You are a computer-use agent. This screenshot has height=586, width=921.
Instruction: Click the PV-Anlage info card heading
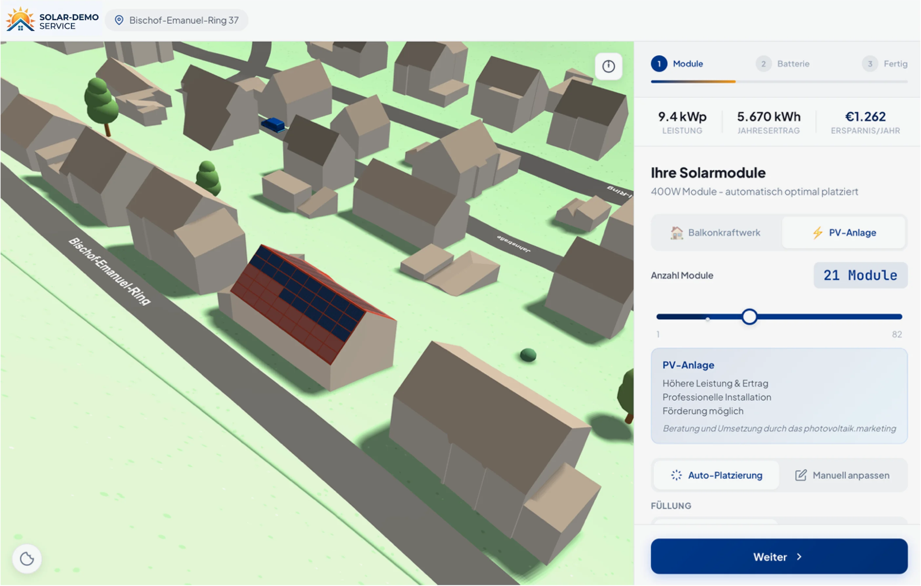point(688,365)
